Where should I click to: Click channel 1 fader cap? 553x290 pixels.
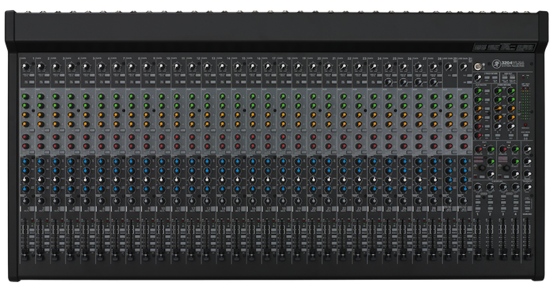pos(24,254)
